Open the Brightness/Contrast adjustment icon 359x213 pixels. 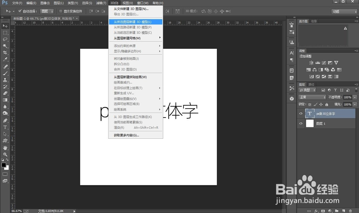click(x=312, y=63)
